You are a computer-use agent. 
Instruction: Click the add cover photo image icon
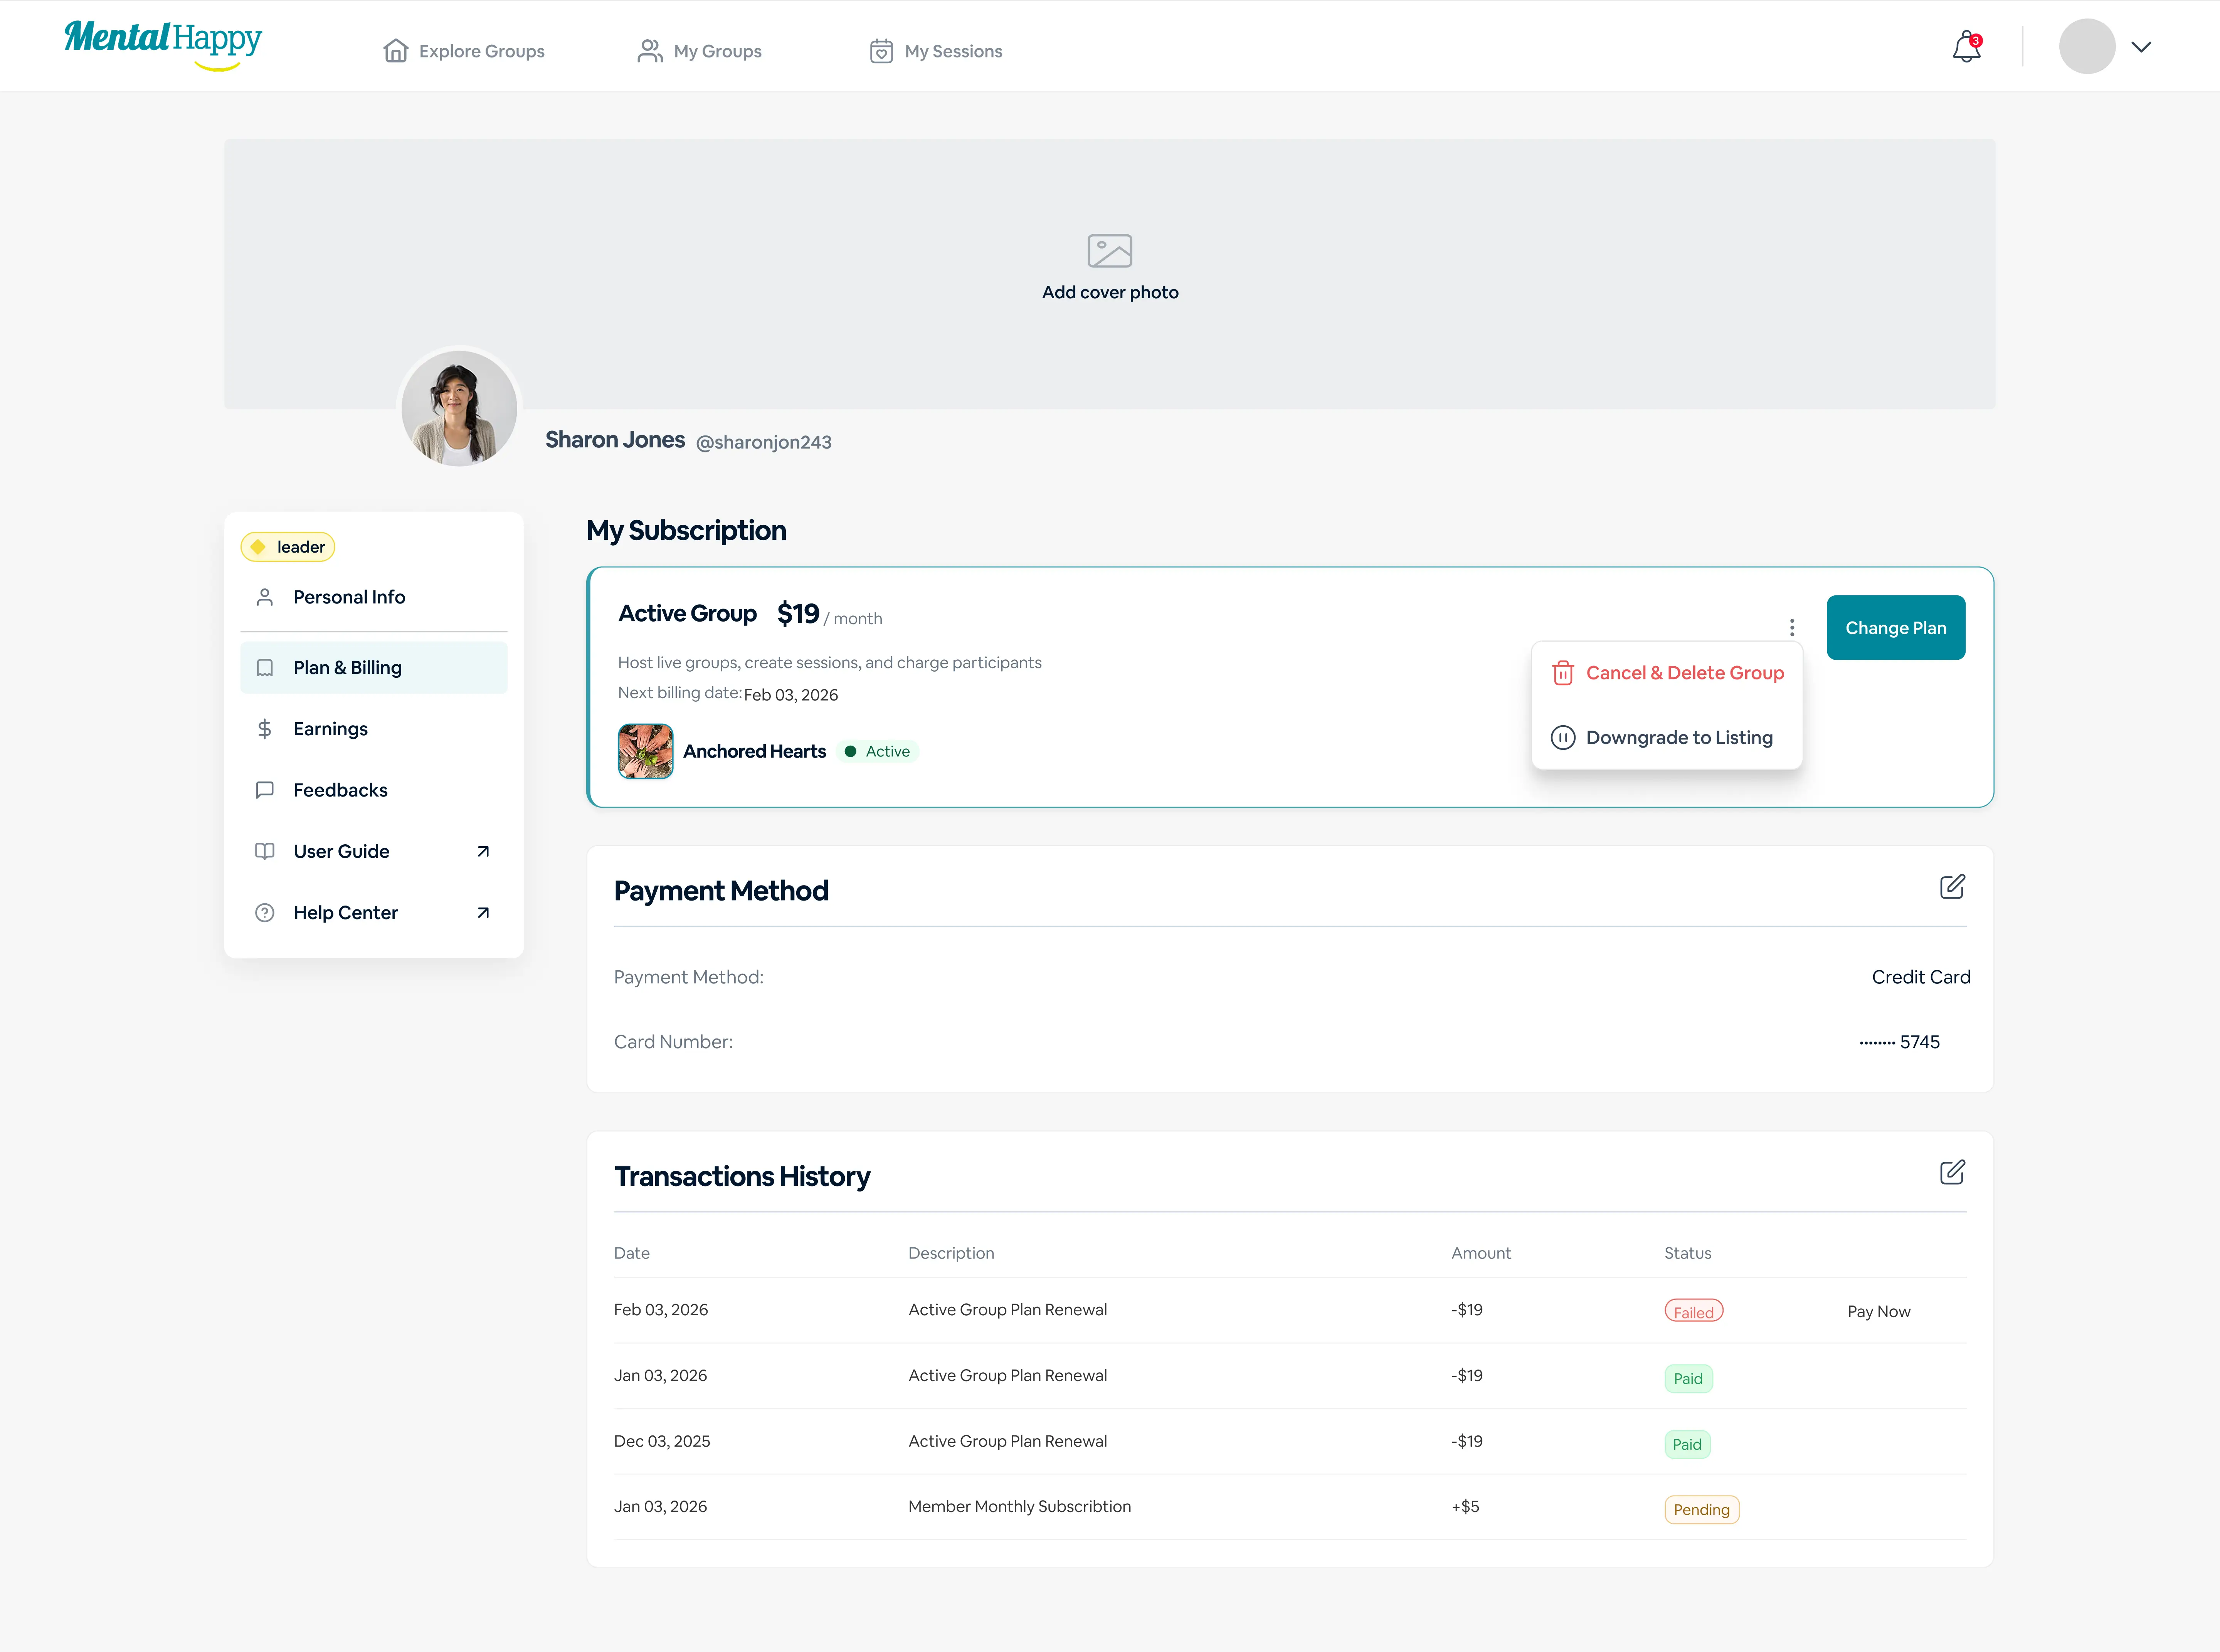pyautogui.click(x=1110, y=250)
